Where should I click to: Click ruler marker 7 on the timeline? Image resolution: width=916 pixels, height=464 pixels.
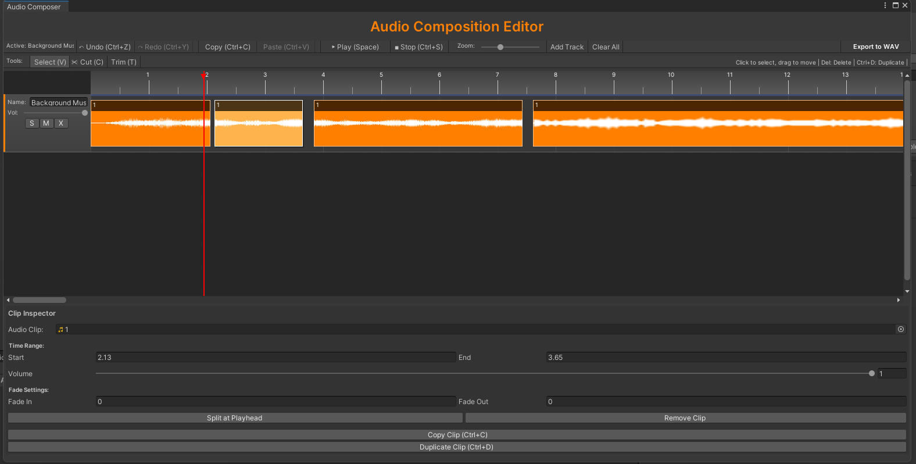pos(498,75)
